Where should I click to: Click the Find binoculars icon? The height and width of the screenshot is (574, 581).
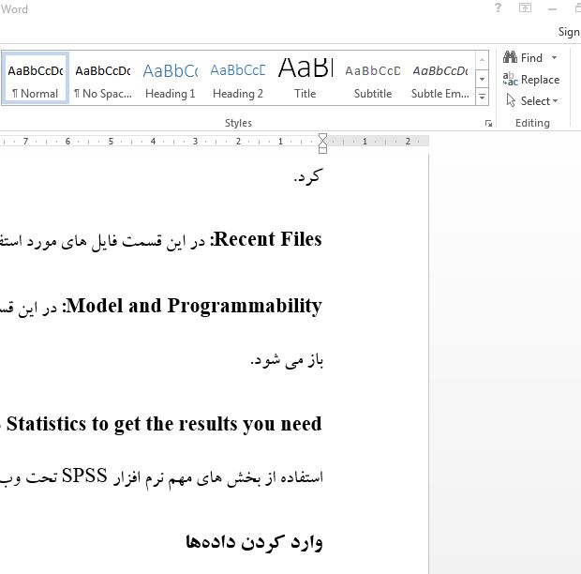[x=510, y=57]
